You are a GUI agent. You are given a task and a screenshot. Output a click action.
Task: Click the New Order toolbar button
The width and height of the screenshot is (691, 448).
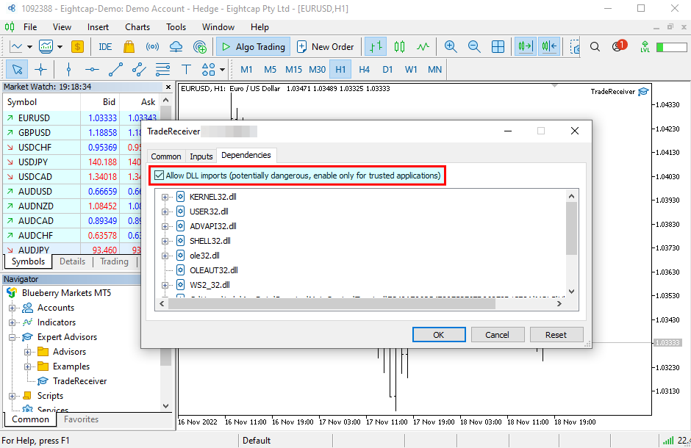click(325, 46)
